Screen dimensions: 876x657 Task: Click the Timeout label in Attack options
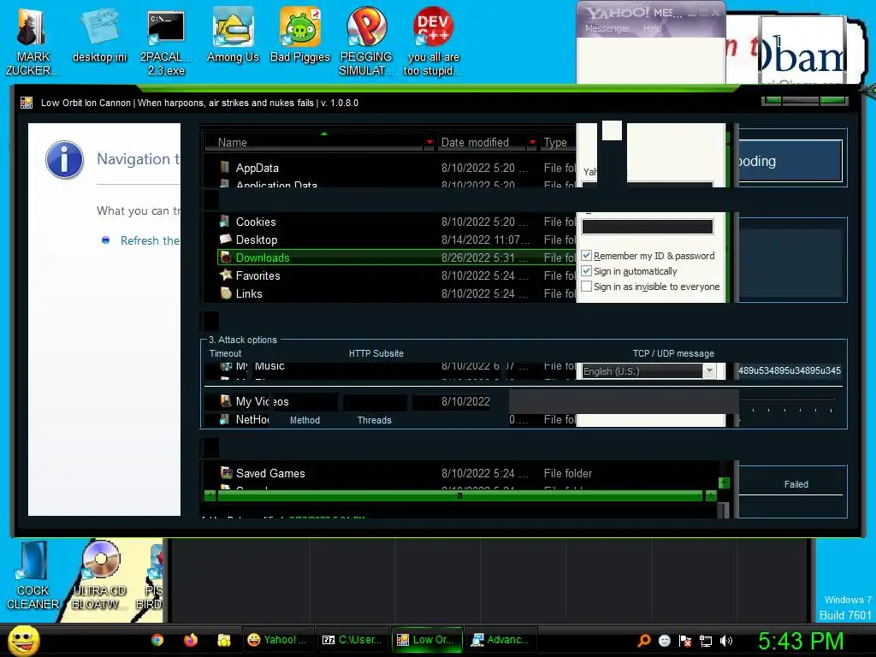(225, 353)
